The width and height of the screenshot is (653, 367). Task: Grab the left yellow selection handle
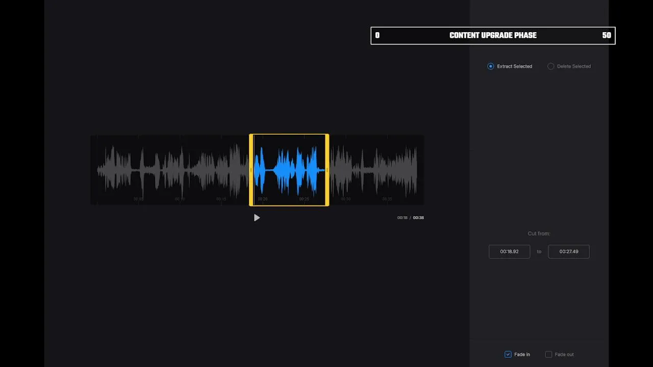click(x=251, y=170)
